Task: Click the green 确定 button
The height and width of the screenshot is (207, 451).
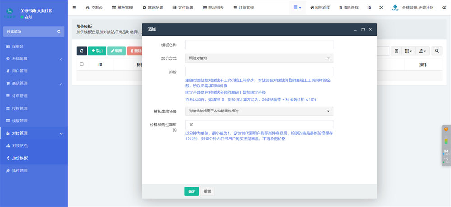Action: click(192, 191)
